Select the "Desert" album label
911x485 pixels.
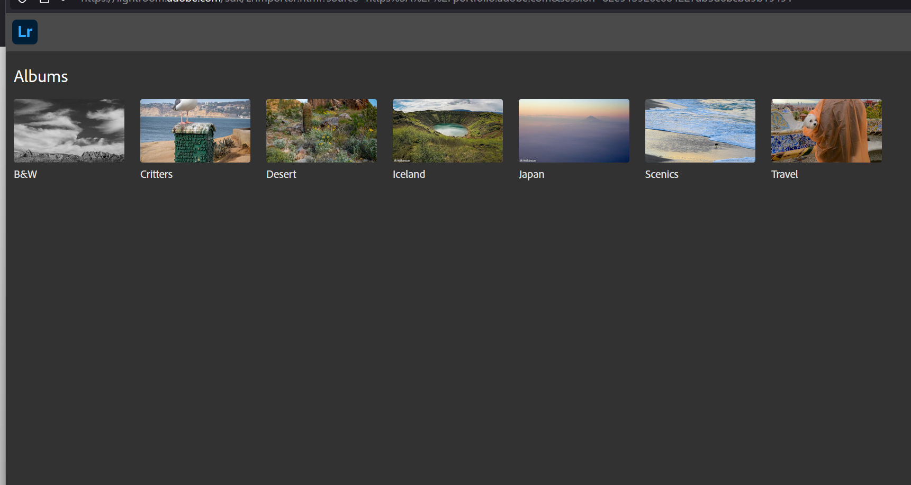coord(281,174)
